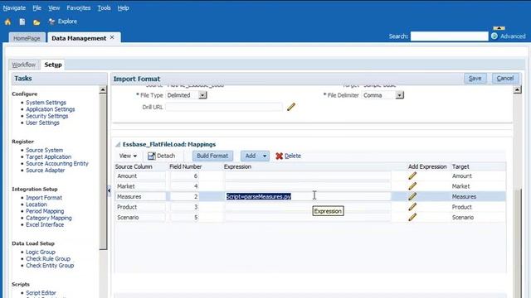531x298 pixels.
Task: Click pencil icon in Market row
Action: pos(412,186)
